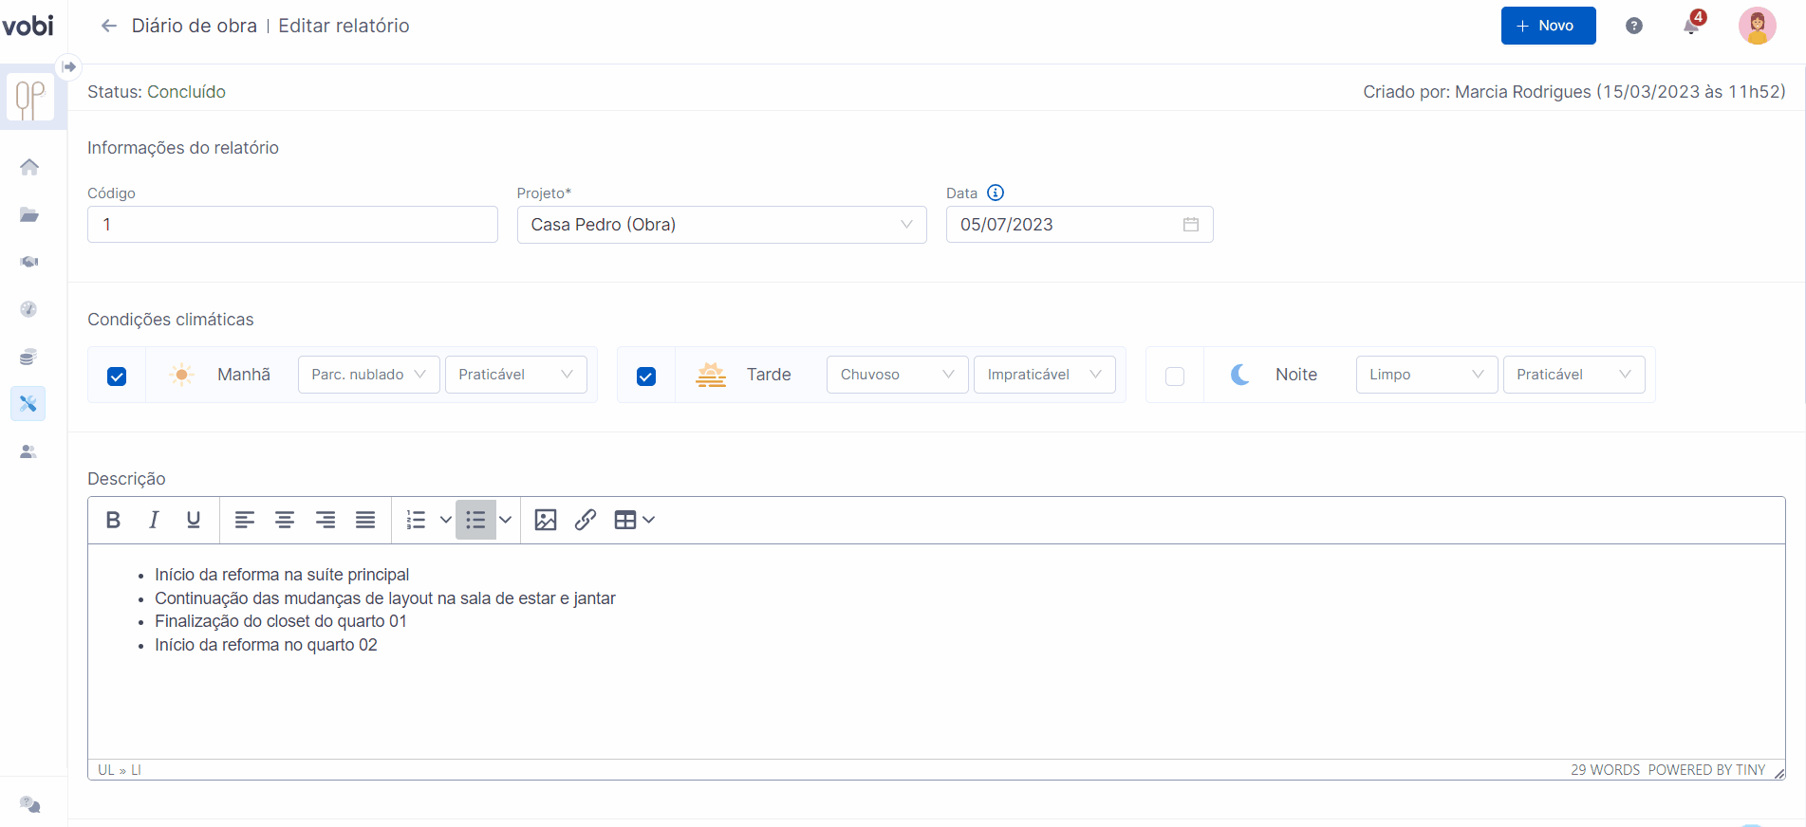The height and width of the screenshot is (827, 1806).
Task: Open the Projeto dropdown Casa Pedro (Obra)
Action: (721, 225)
